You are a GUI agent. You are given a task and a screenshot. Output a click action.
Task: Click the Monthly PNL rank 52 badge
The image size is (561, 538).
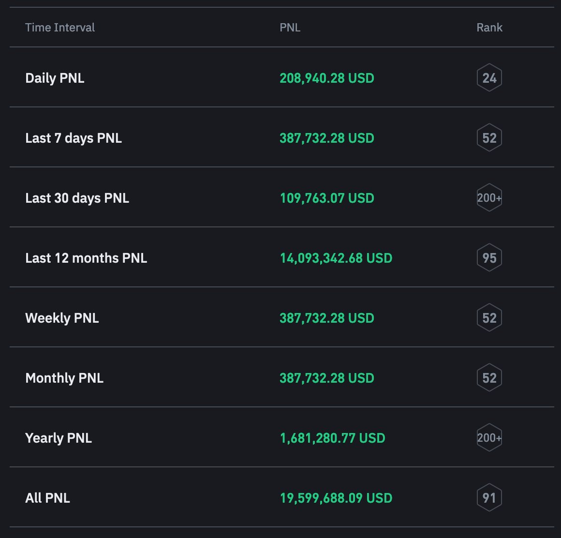coord(489,378)
